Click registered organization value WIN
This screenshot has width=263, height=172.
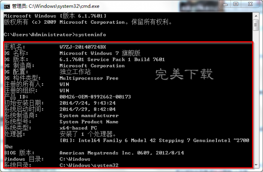coord(64,91)
